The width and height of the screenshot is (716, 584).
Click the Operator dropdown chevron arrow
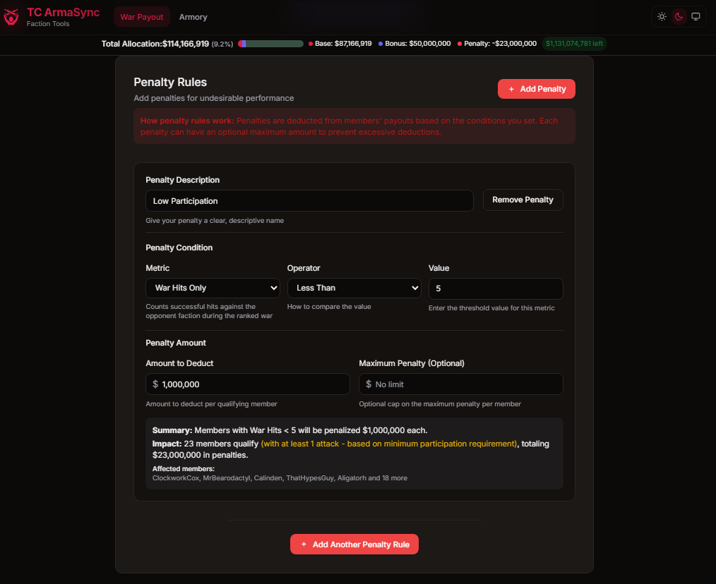click(414, 288)
